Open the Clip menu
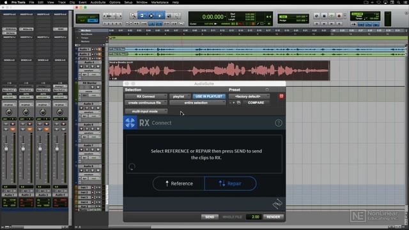Image resolution: width=409 pixels, height=230 pixels. pos(72,3)
